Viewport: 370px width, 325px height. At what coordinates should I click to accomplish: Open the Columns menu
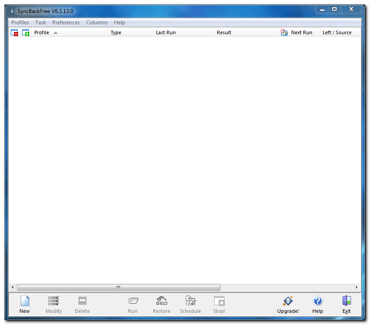click(x=97, y=23)
